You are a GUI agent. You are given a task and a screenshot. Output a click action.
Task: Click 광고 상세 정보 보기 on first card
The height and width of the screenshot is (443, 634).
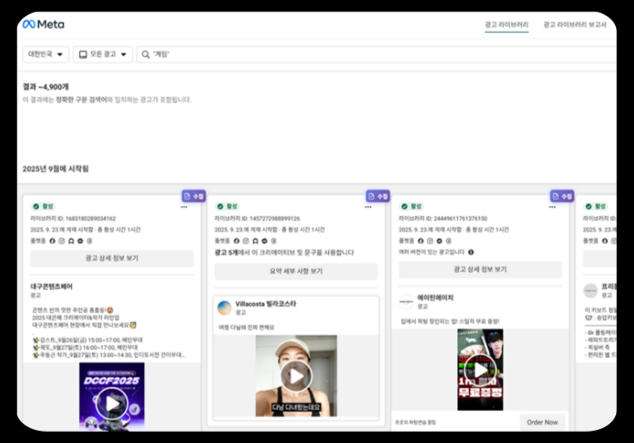click(112, 258)
